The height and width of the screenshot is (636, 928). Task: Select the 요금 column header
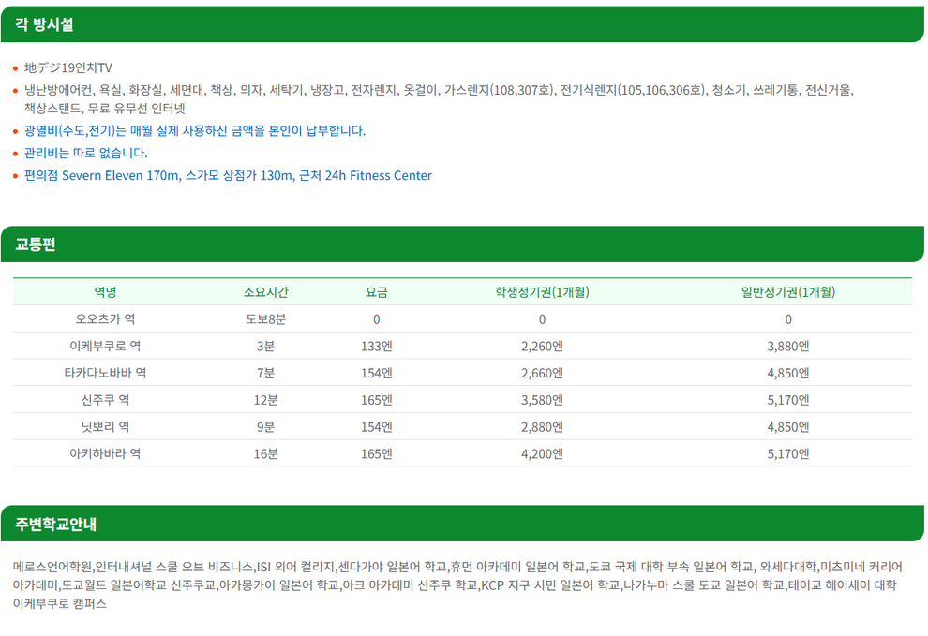377,291
